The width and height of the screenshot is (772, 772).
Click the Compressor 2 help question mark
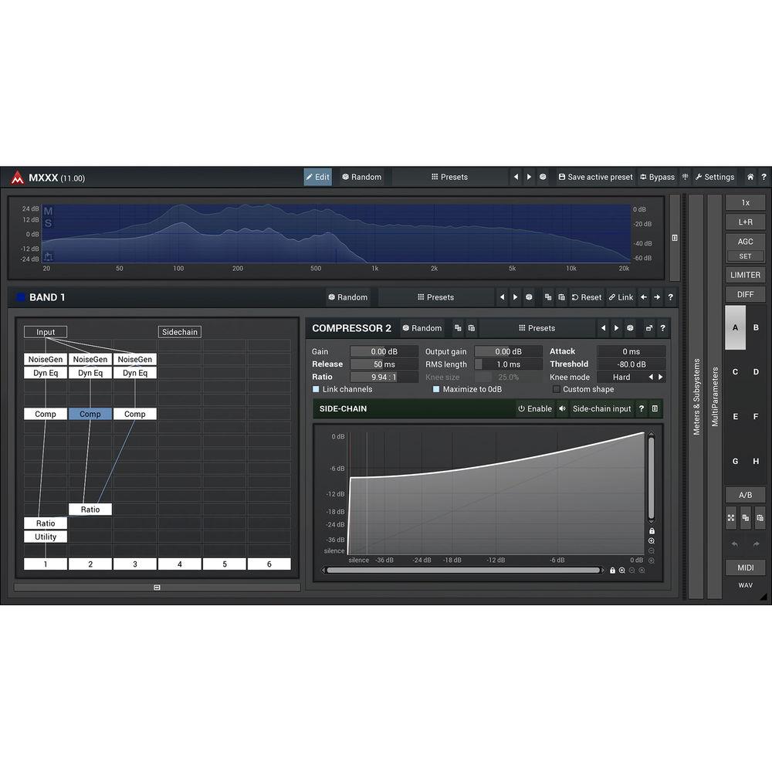pyautogui.click(x=662, y=328)
